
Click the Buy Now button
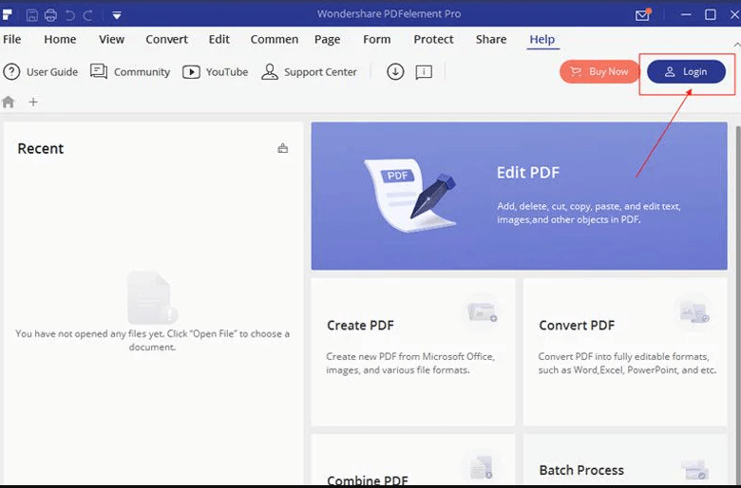click(x=599, y=72)
